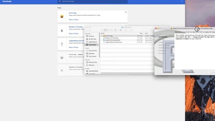Click the LogitechGamingInstaller app icon in Finder
Screen dimensions: 215x121
pos(104,40)
